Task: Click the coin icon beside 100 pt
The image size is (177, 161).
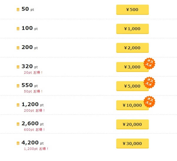Action: point(18,29)
